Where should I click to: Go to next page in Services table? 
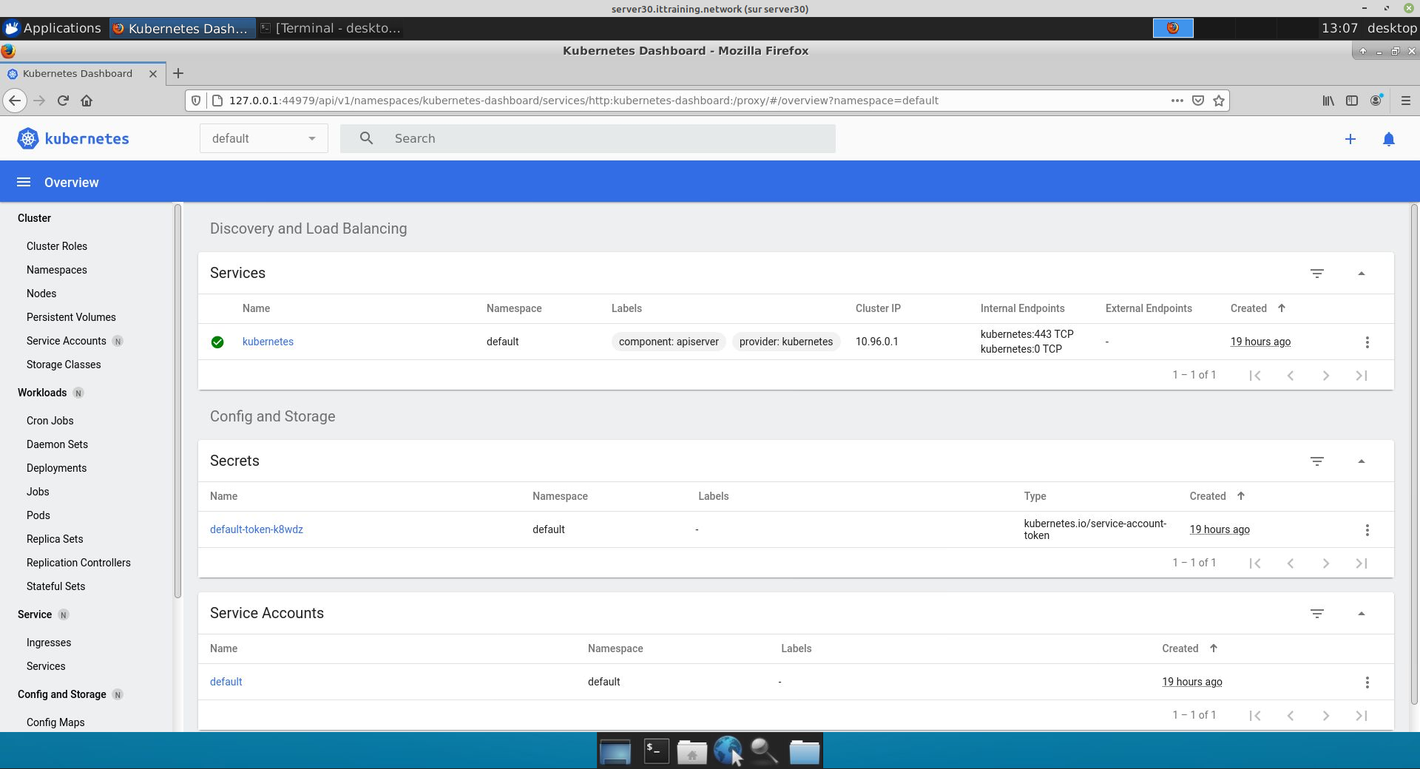[x=1325, y=376]
